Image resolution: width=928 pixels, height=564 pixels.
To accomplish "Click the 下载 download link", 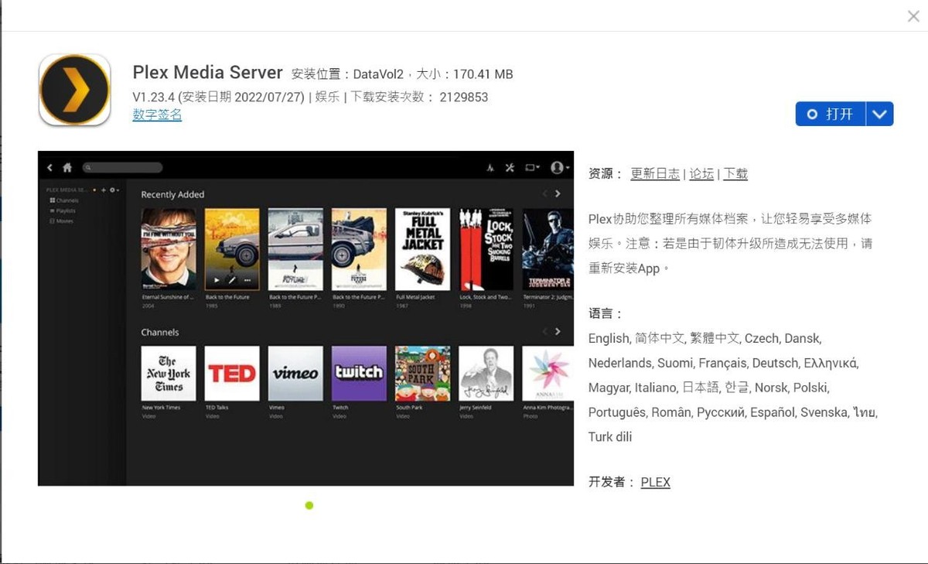I will tap(735, 174).
